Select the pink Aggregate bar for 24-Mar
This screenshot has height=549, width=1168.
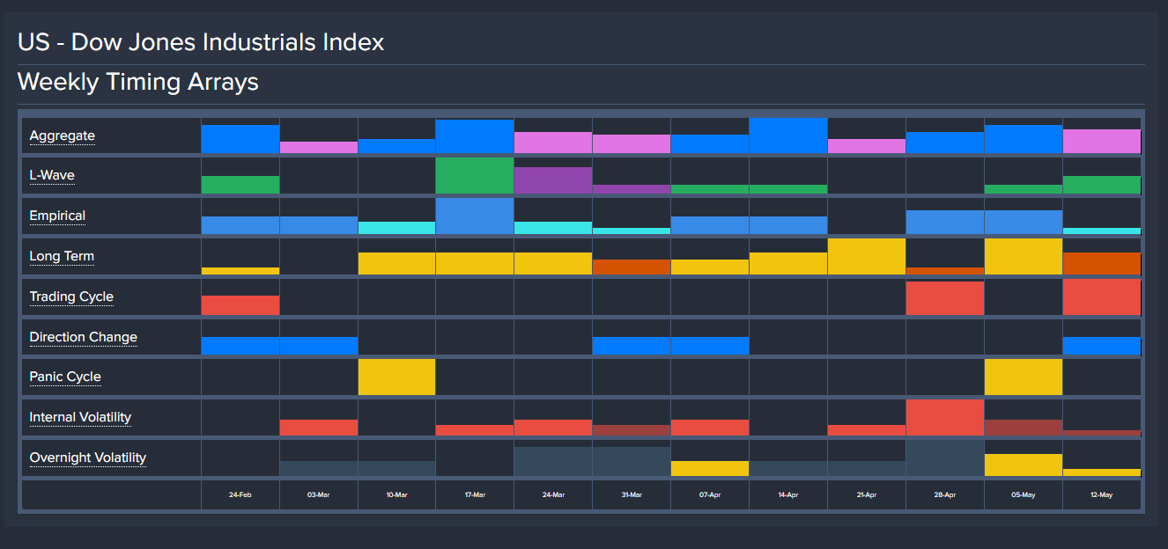tap(553, 143)
